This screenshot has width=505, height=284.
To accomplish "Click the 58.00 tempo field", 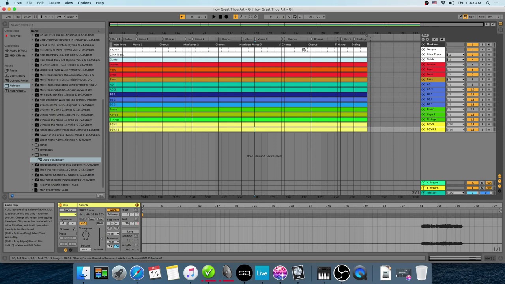I will (x=27, y=17).
